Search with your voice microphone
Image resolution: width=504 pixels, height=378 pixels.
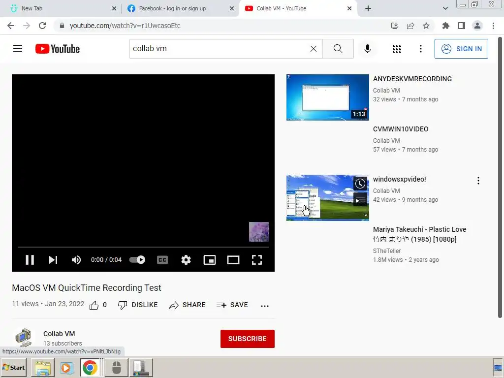click(x=367, y=49)
